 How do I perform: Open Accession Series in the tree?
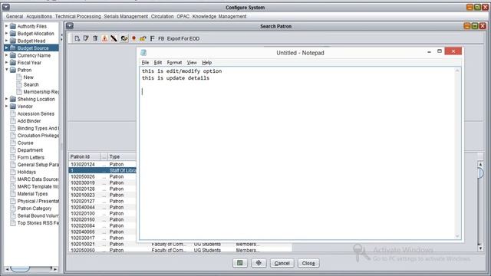click(x=36, y=113)
